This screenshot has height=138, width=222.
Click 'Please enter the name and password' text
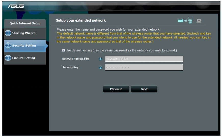click(108, 30)
